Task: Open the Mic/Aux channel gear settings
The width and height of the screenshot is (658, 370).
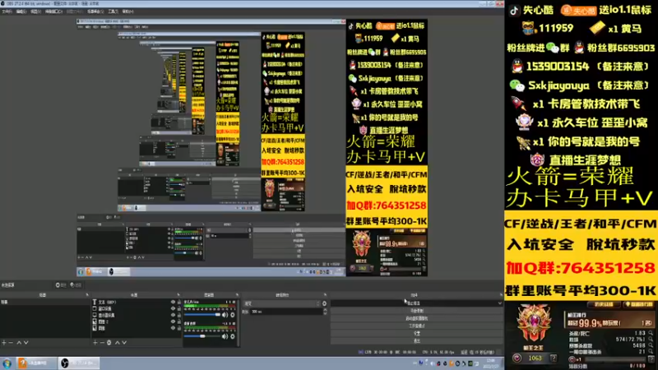Action: [x=233, y=315]
